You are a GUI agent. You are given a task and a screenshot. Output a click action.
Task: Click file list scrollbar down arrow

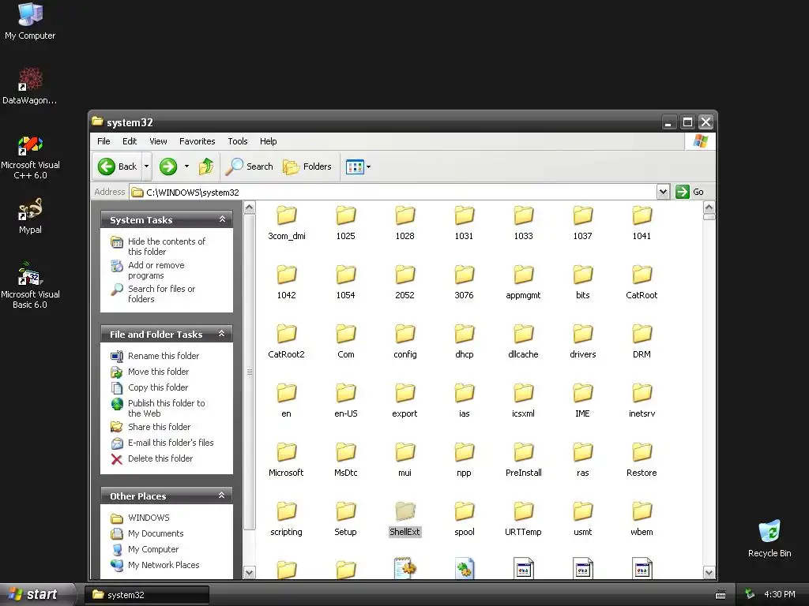(x=709, y=573)
